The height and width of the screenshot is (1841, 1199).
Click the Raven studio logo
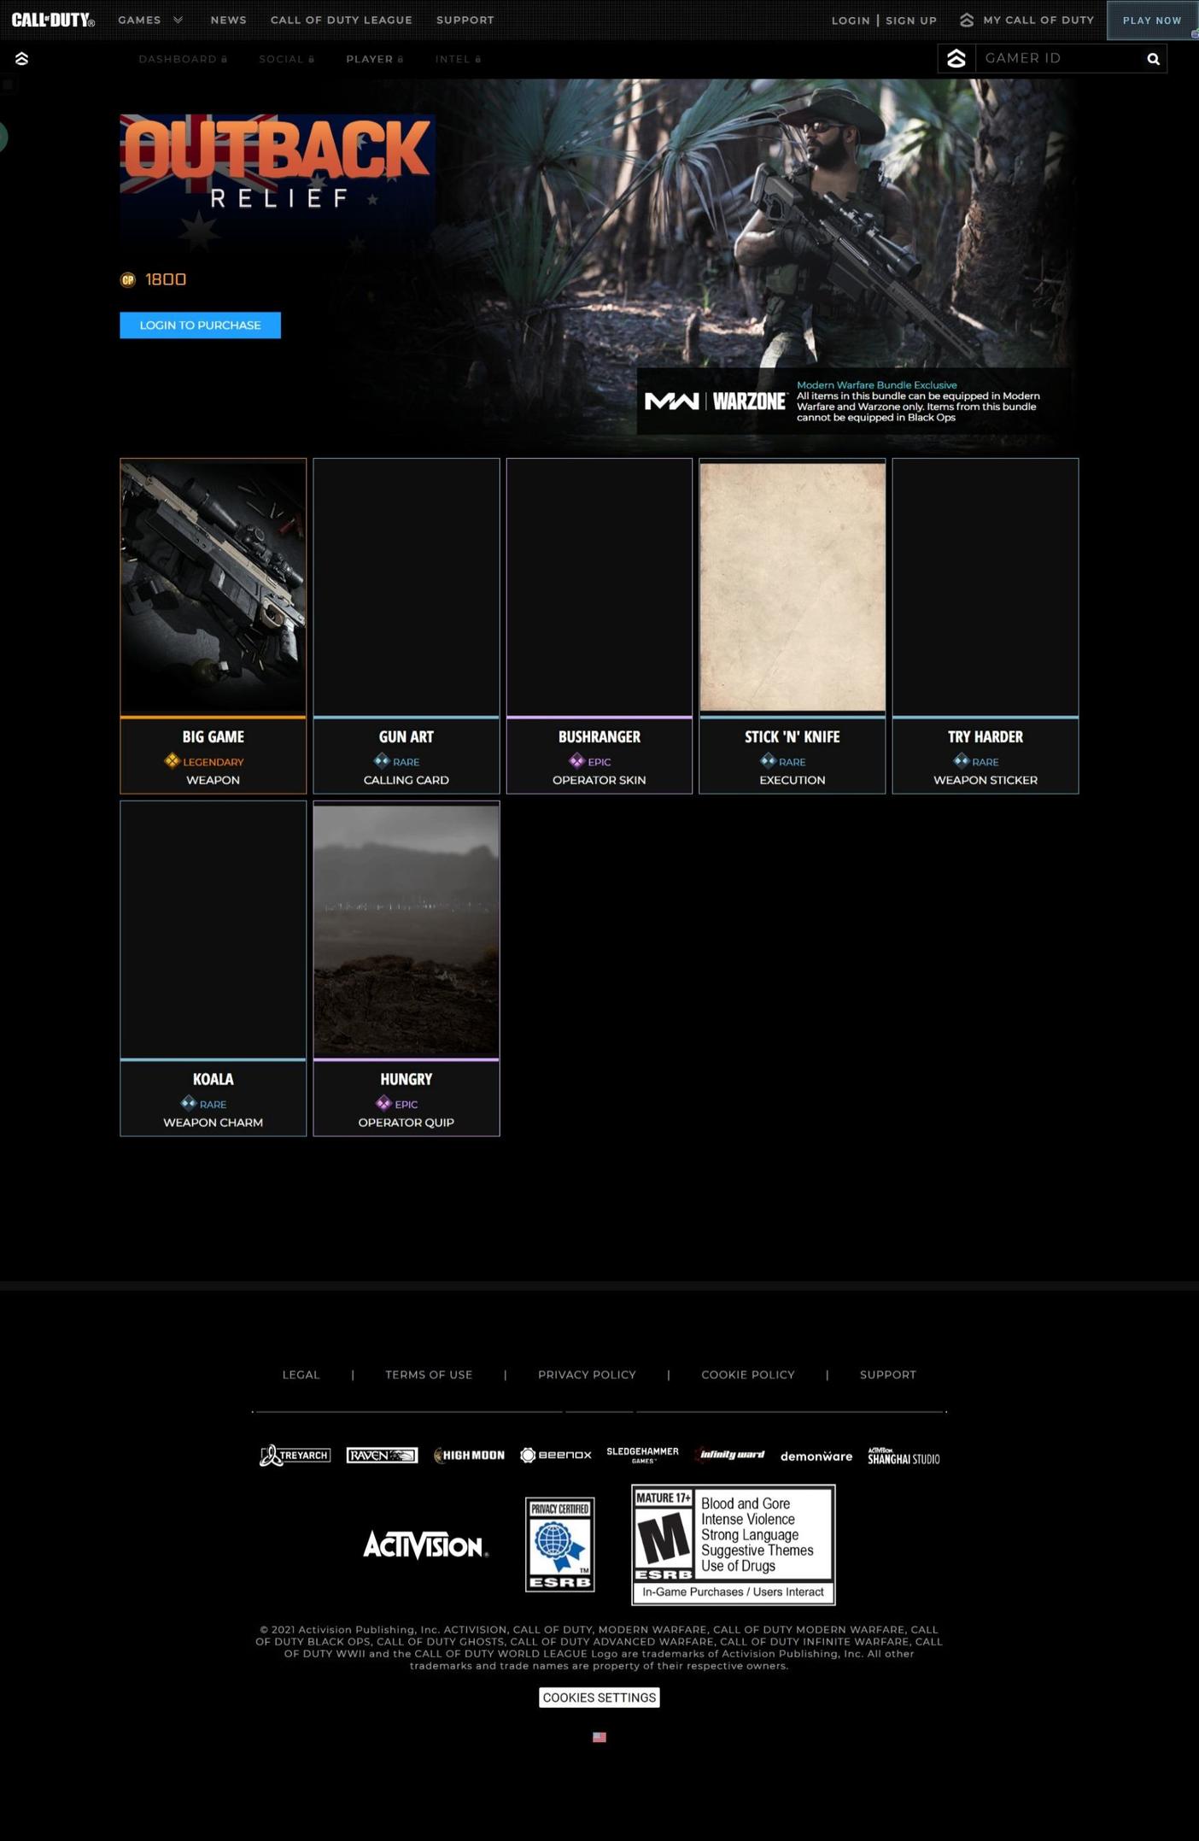tap(382, 1455)
